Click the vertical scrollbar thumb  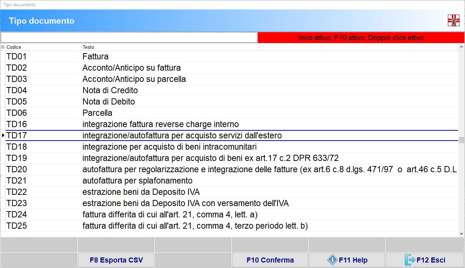461,140
